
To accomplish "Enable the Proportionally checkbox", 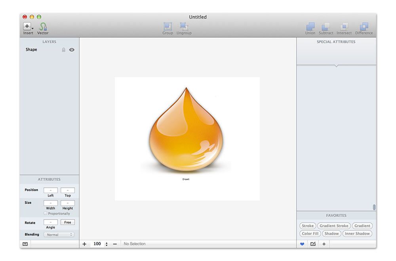I will click(46, 213).
